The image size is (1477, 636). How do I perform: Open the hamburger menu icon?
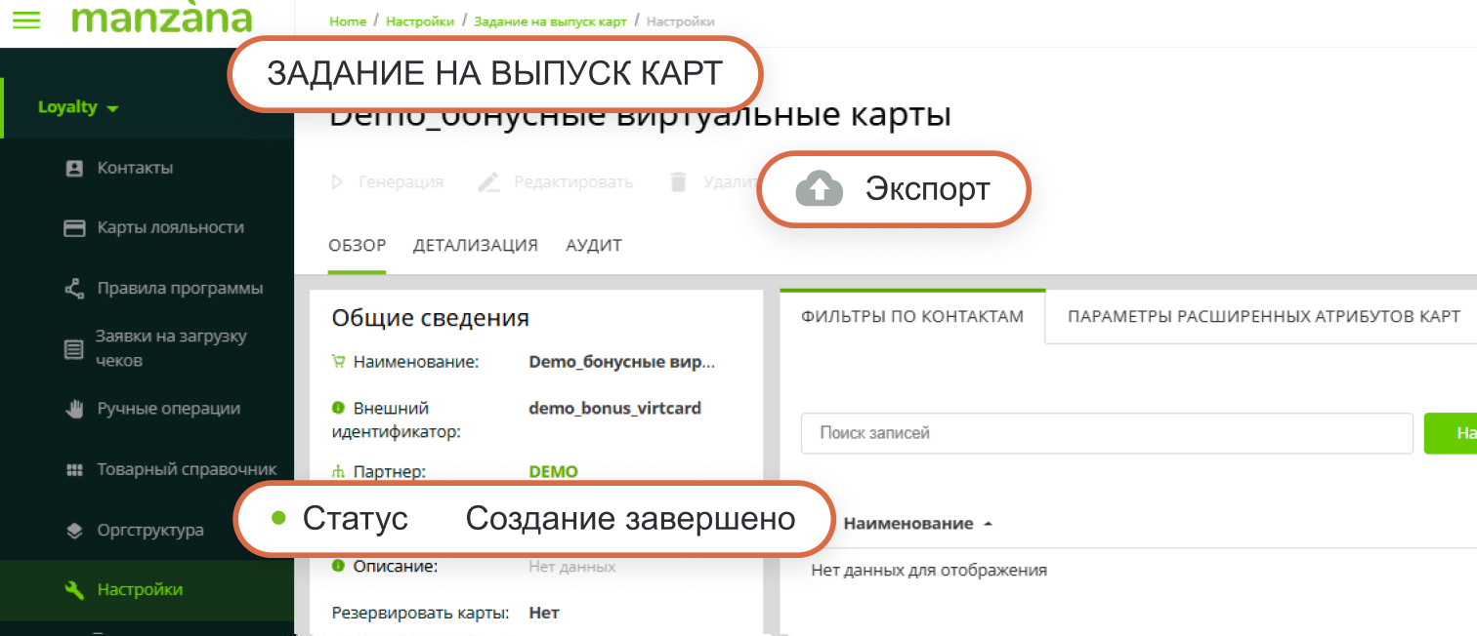[26, 20]
